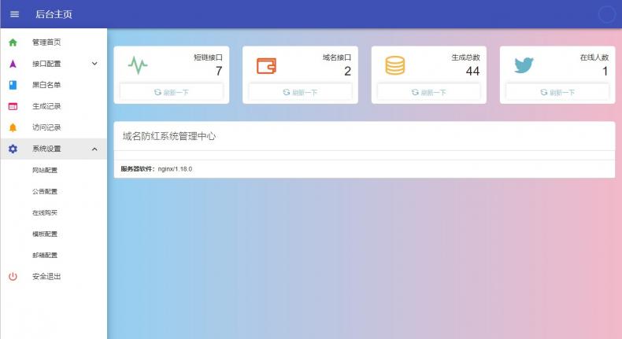Image resolution: width=622 pixels, height=339 pixels.
Task: Open 接口配置 menu item
Action: click(x=54, y=64)
